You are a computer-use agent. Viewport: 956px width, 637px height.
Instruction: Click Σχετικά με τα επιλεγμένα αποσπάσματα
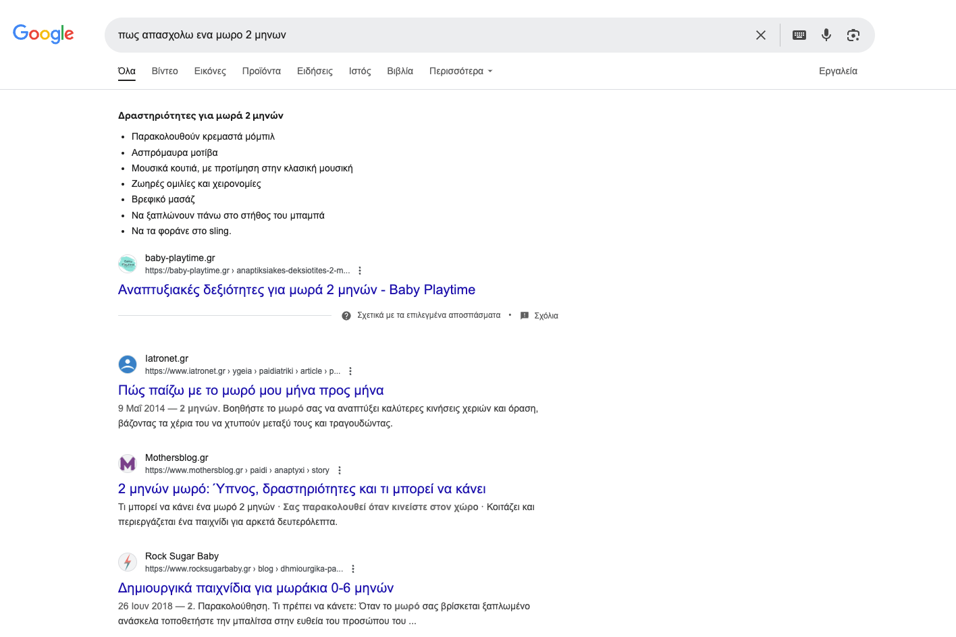click(429, 315)
